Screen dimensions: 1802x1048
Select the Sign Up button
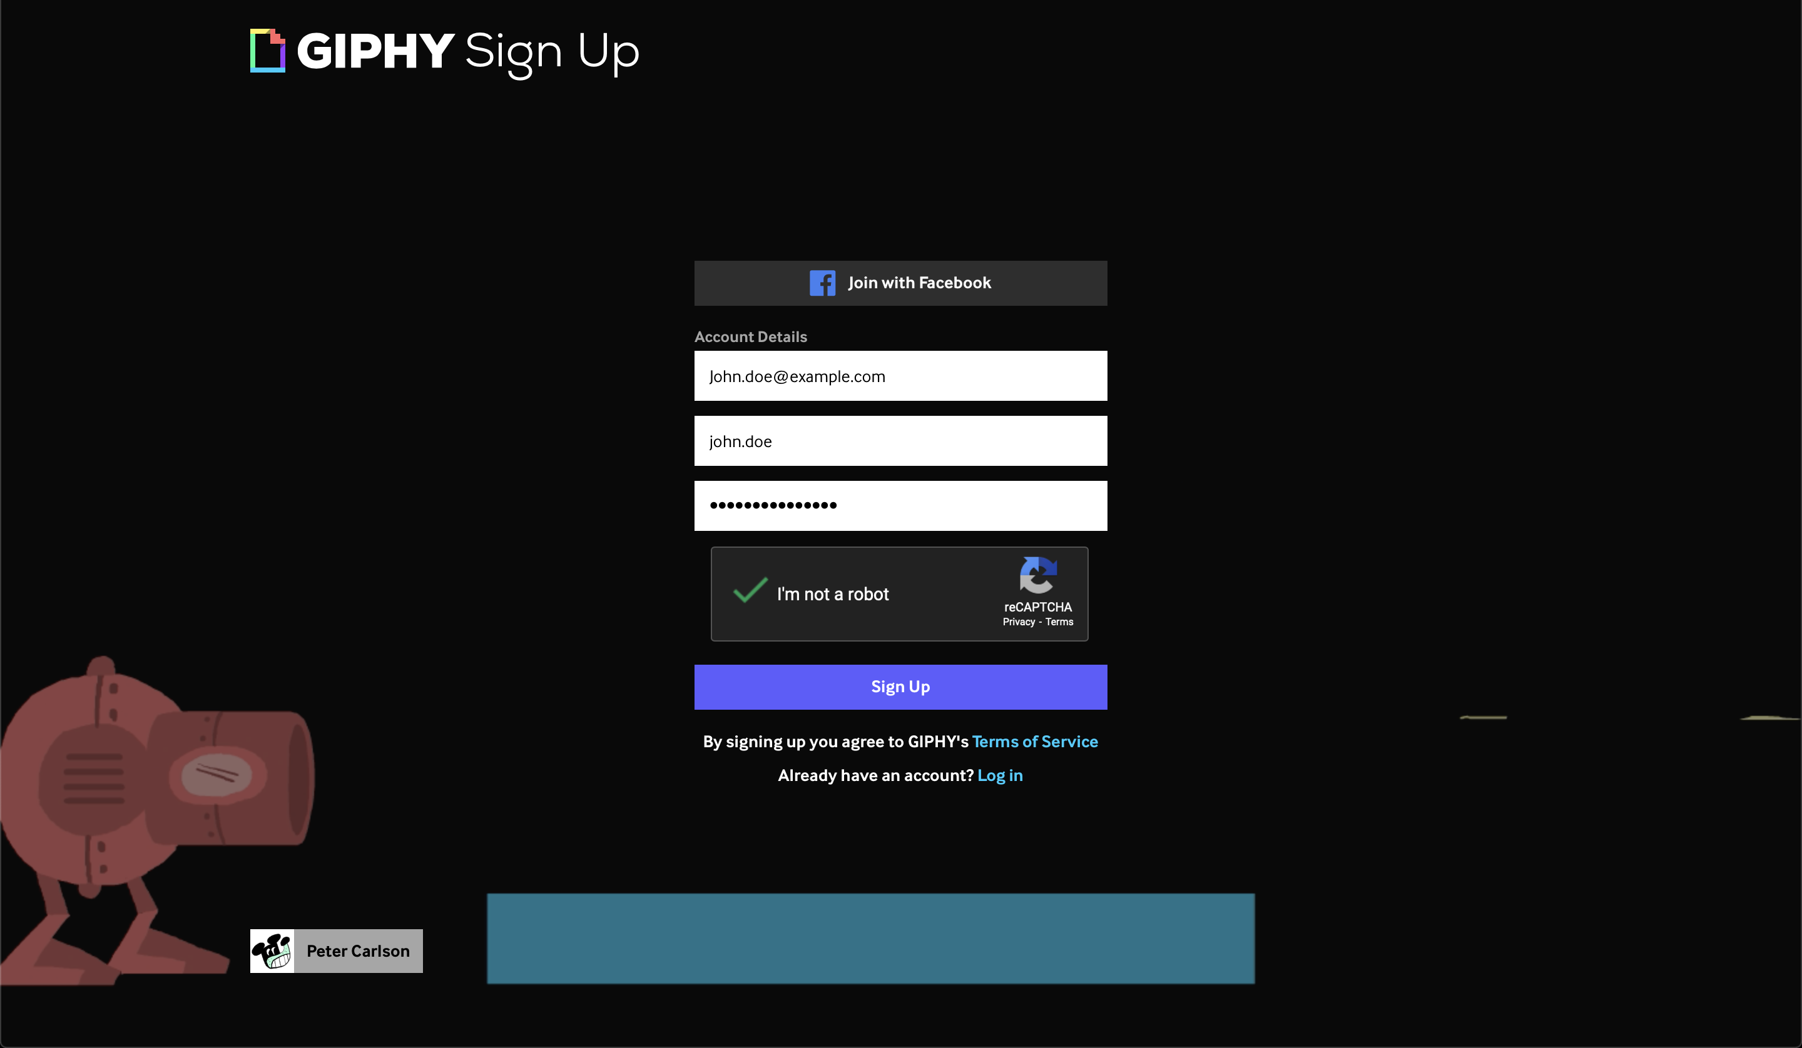(901, 686)
